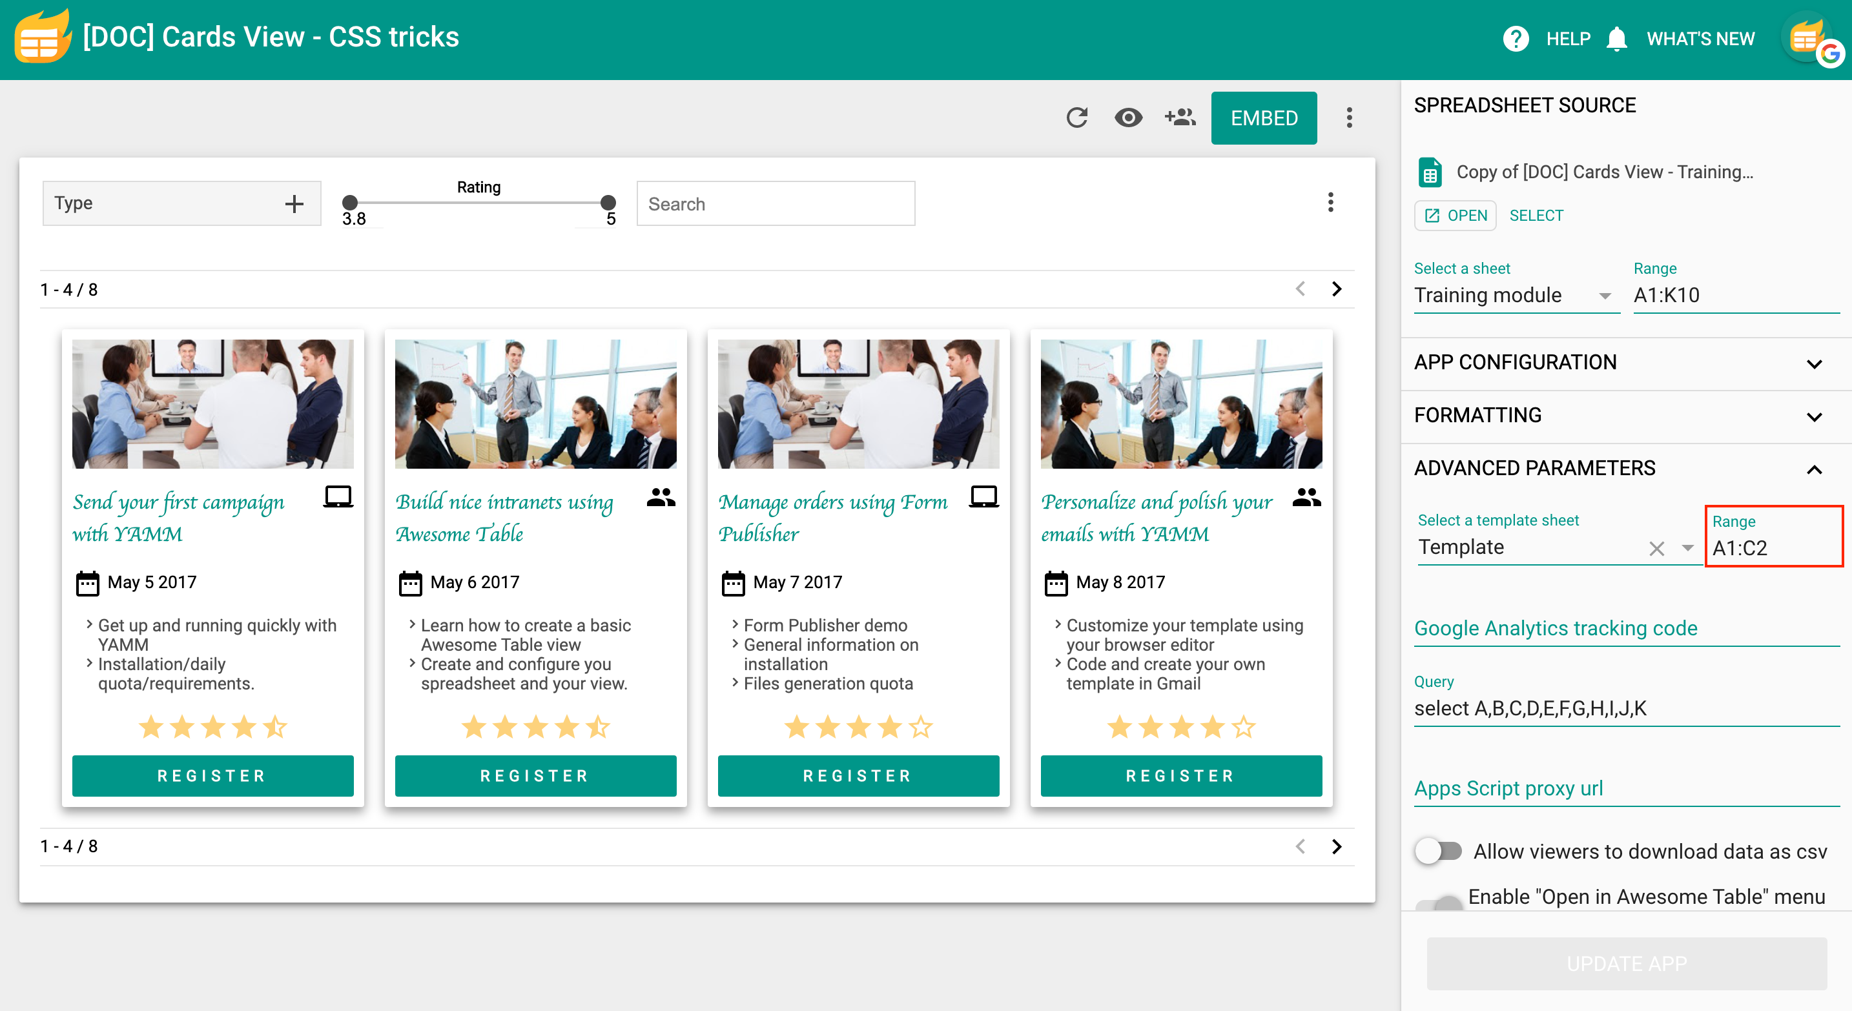Open the Type filter dropdown
The width and height of the screenshot is (1852, 1011).
182,203
